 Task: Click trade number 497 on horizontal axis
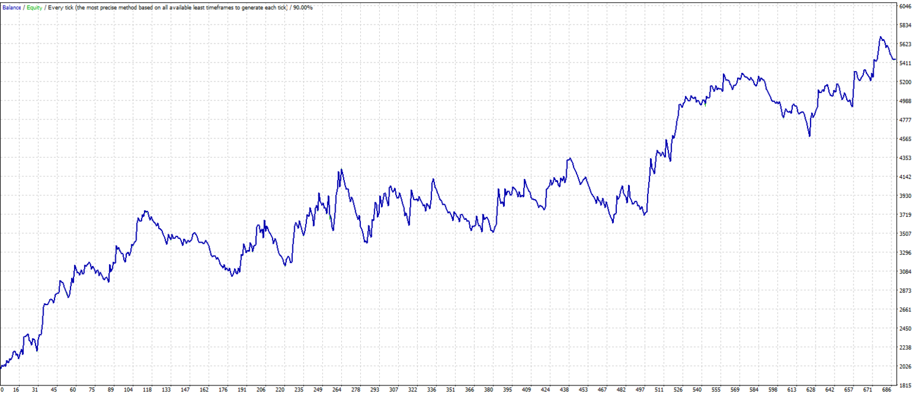(x=640, y=390)
